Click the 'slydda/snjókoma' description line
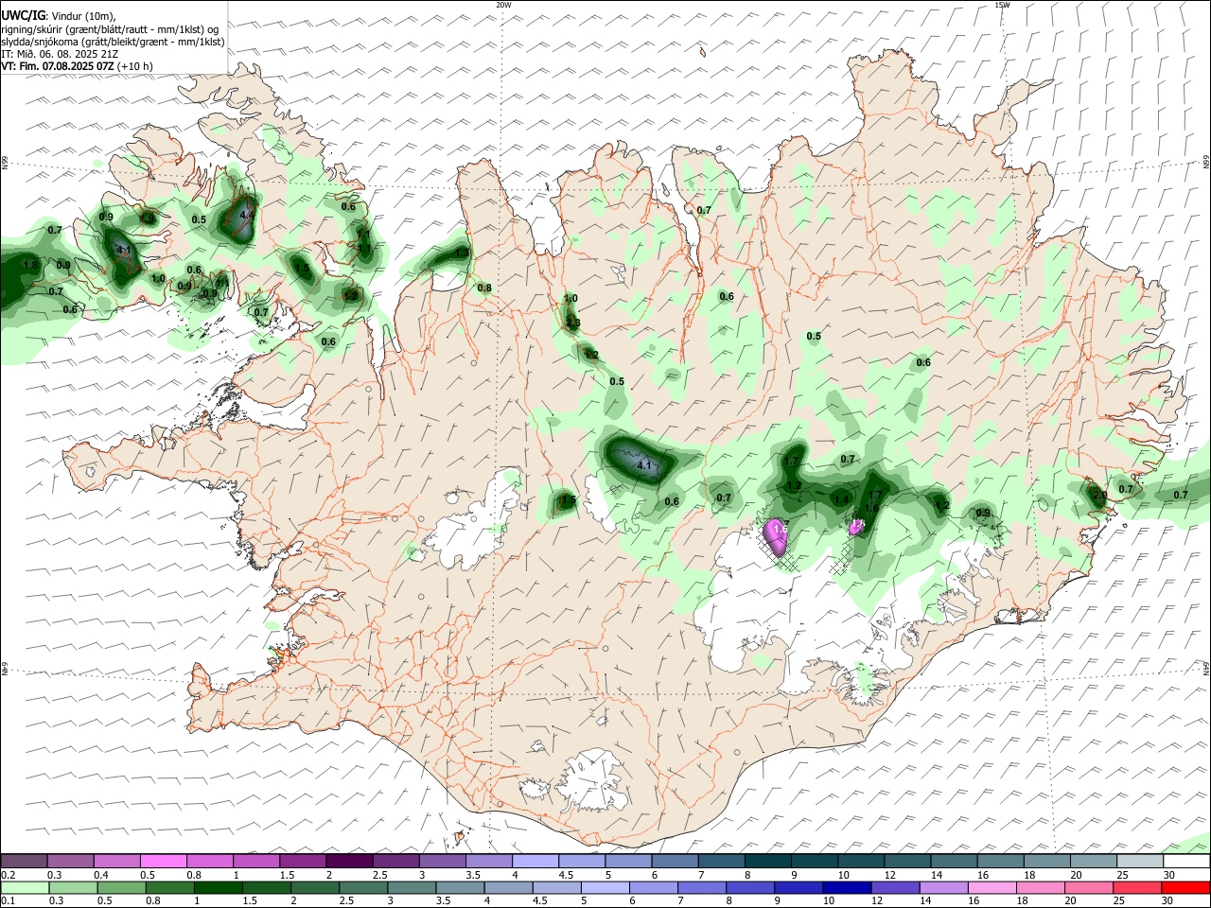This screenshot has height=908, width=1211. click(113, 42)
